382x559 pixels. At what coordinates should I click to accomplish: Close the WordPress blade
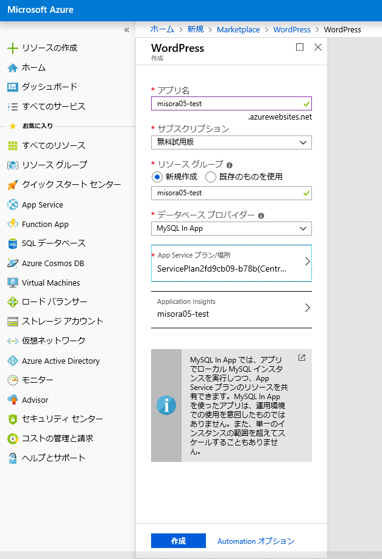tap(318, 47)
